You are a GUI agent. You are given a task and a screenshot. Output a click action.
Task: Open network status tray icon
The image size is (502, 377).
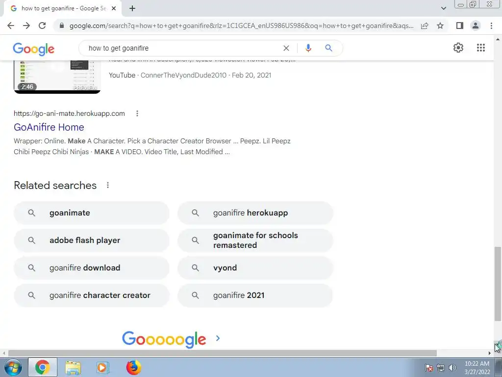pos(441,368)
